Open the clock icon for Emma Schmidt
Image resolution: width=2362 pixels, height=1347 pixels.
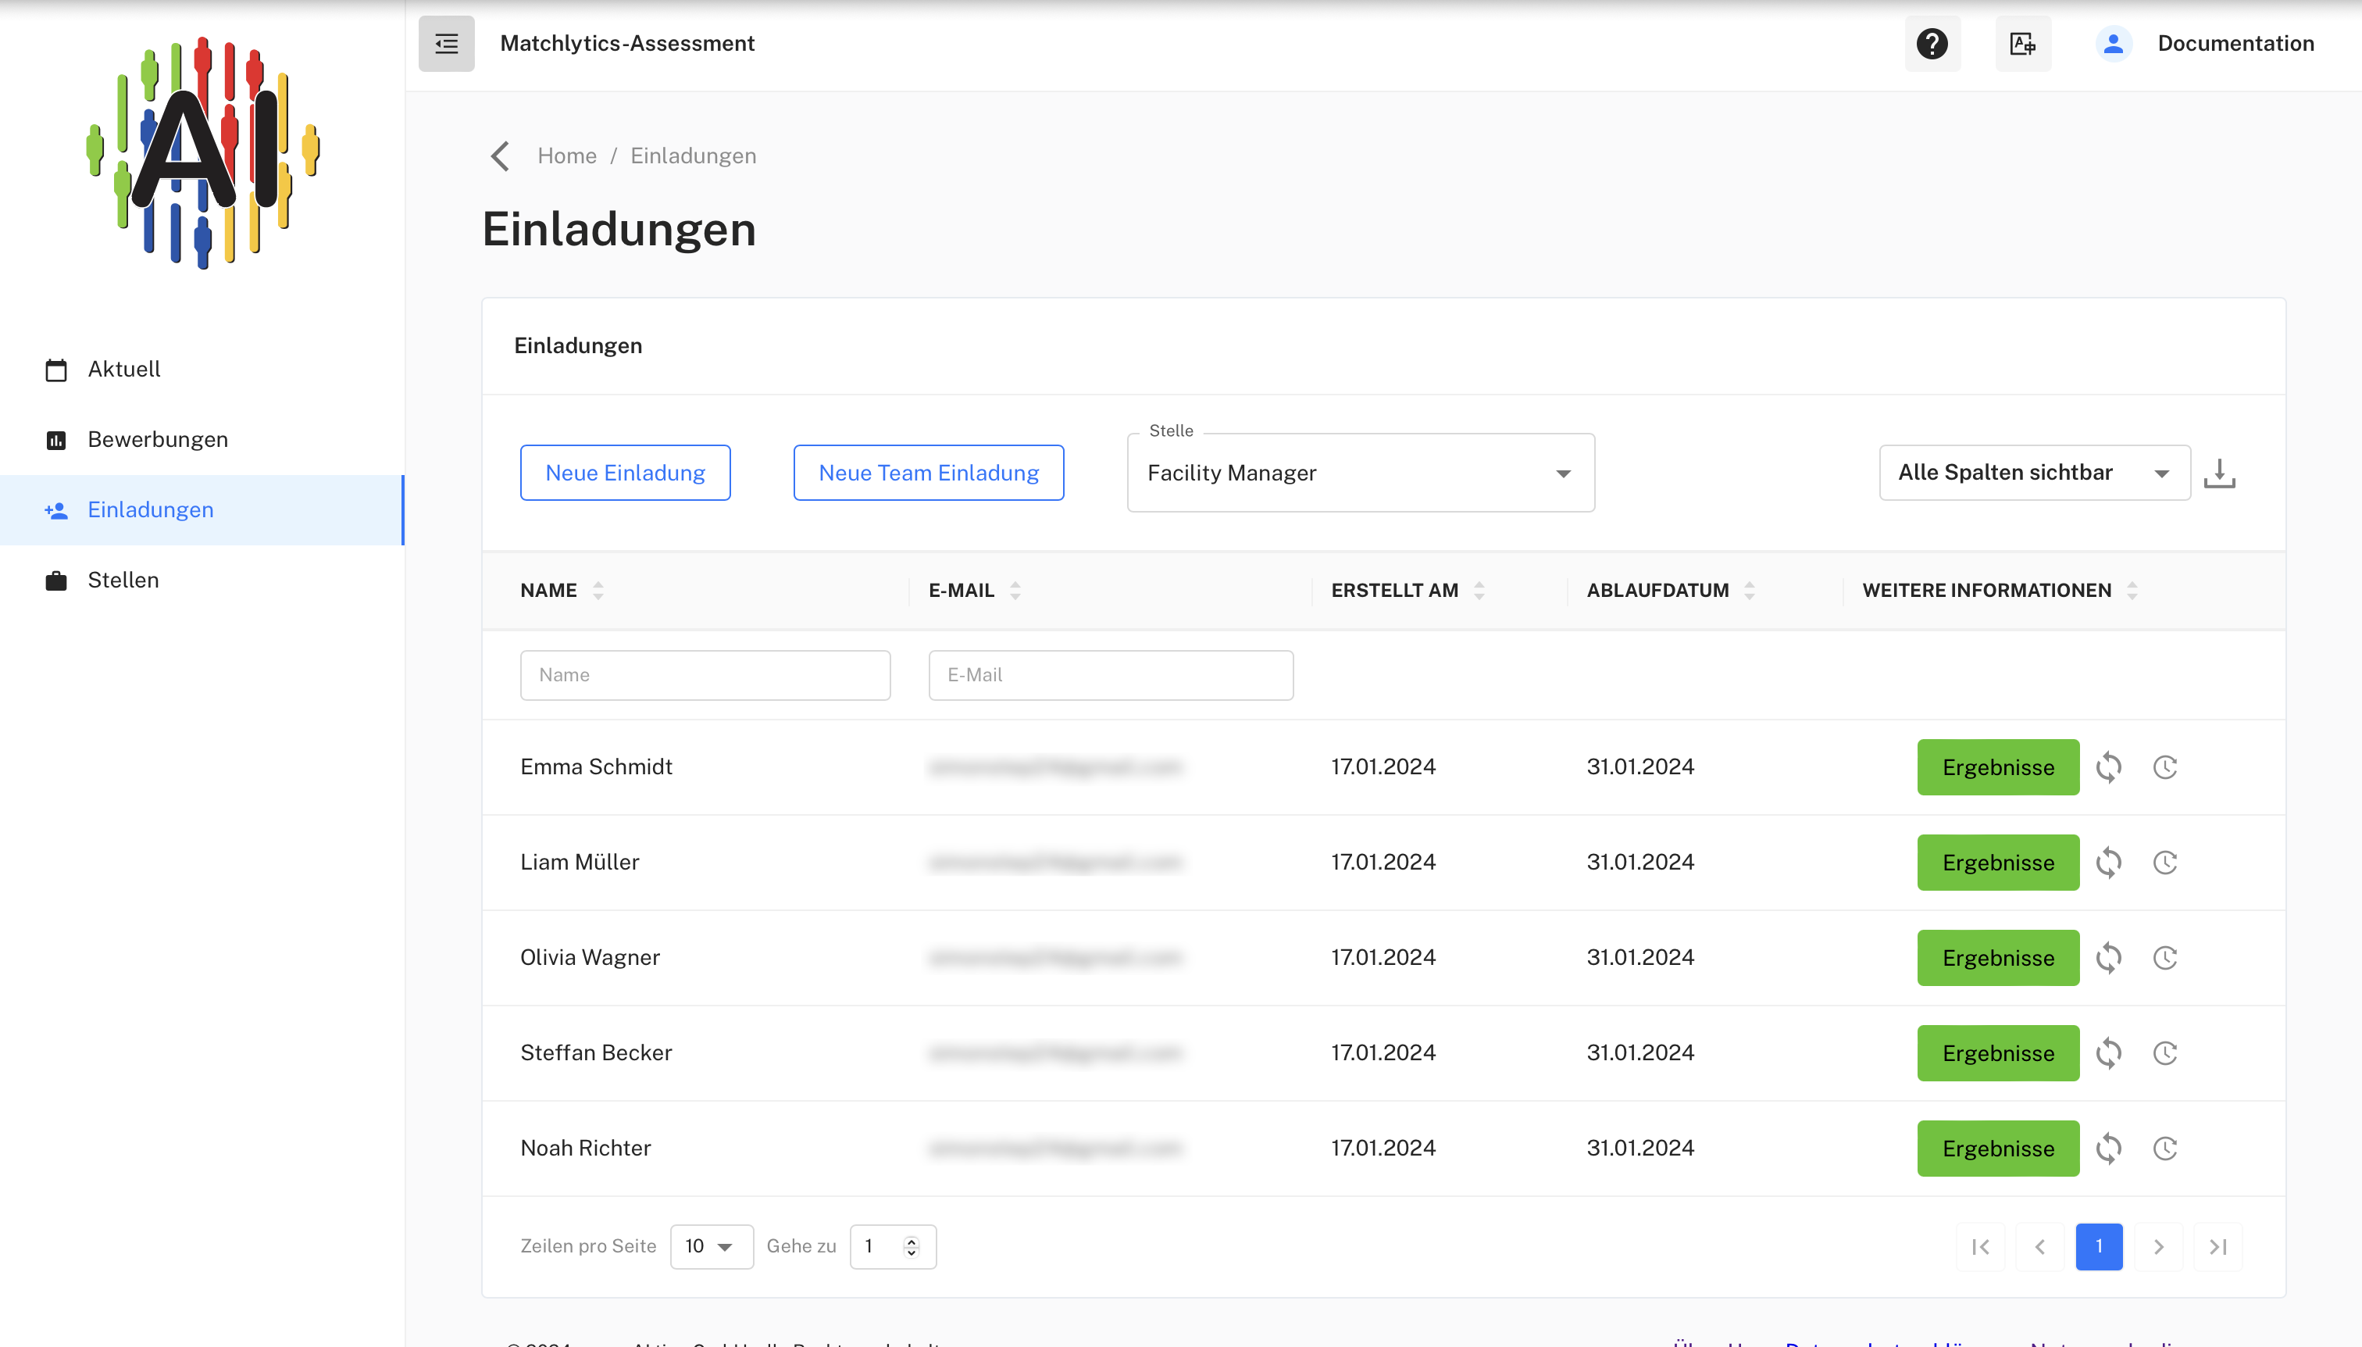pos(2165,767)
